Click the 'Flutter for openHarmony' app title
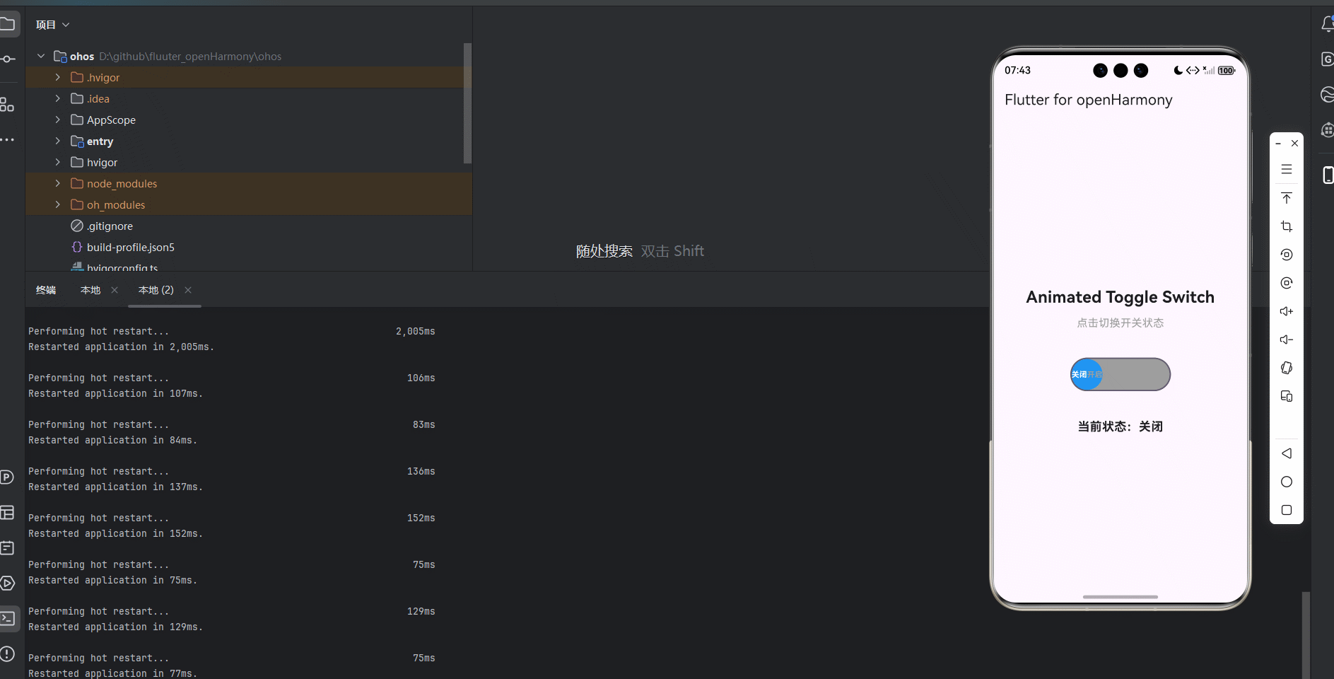Viewport: 1334px width, 679px height. [1088, 100]
